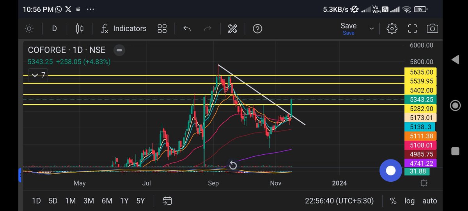Select the 5402.00 price label
This screenshot has height=211, width=468.
click(421, 90)
